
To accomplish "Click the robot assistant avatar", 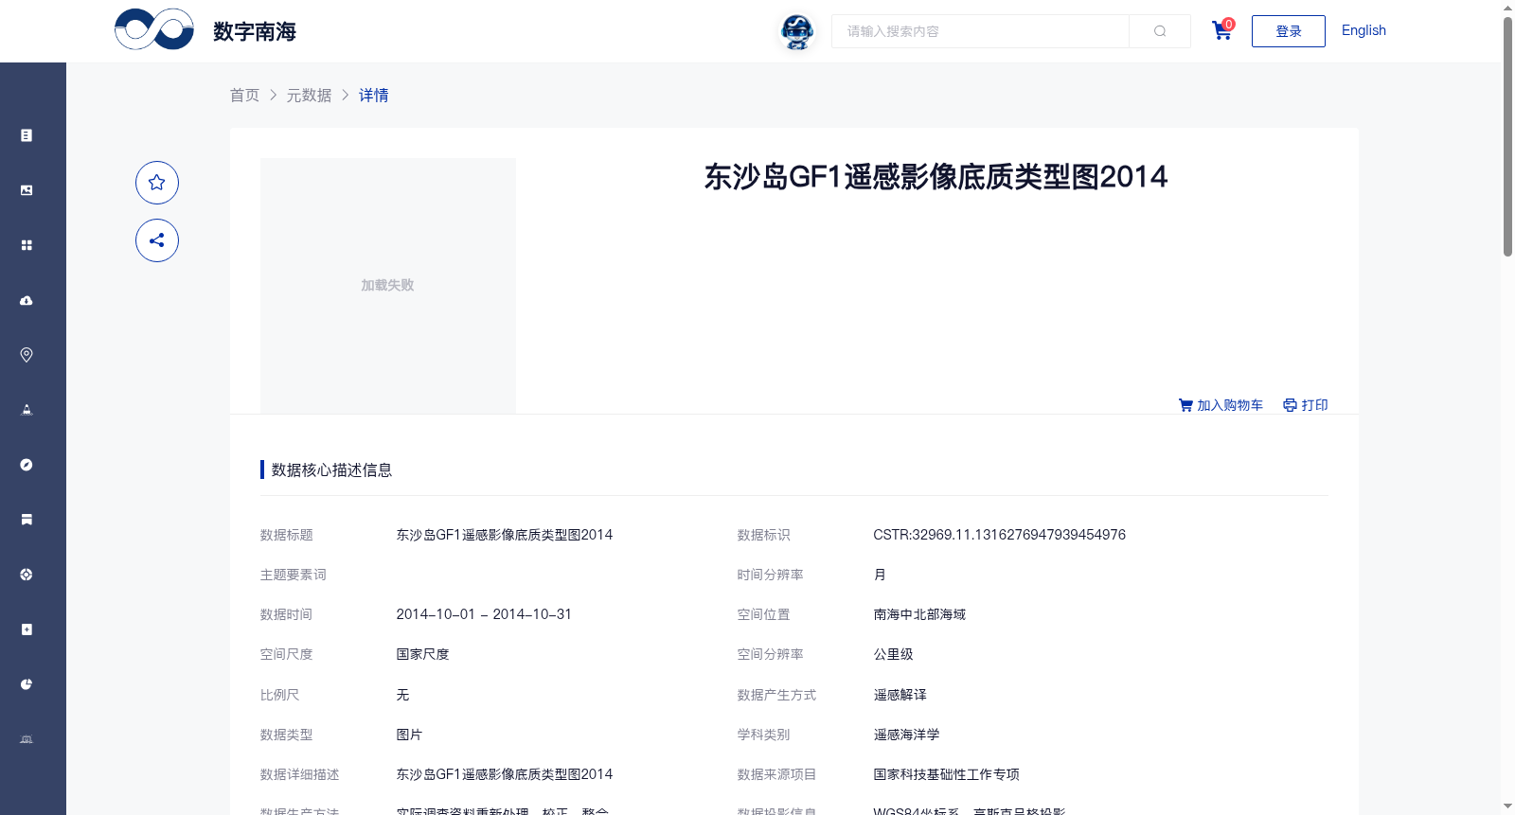I will tap(797, 32).
